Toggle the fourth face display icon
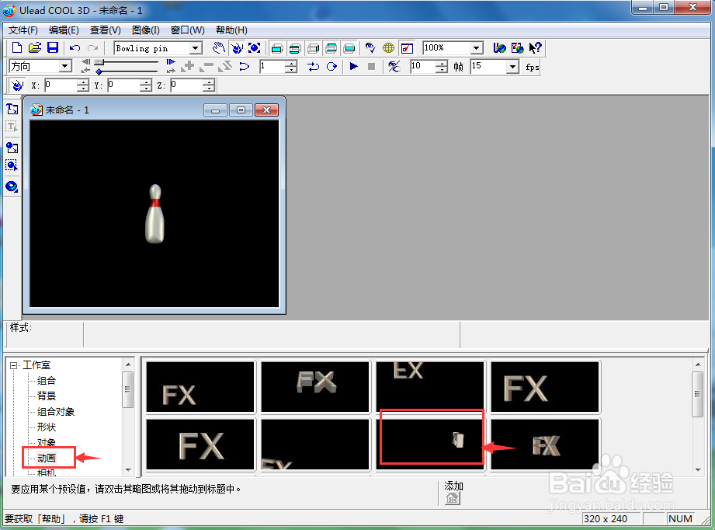The width and height of the screenshot is (715, 530). 331,48
